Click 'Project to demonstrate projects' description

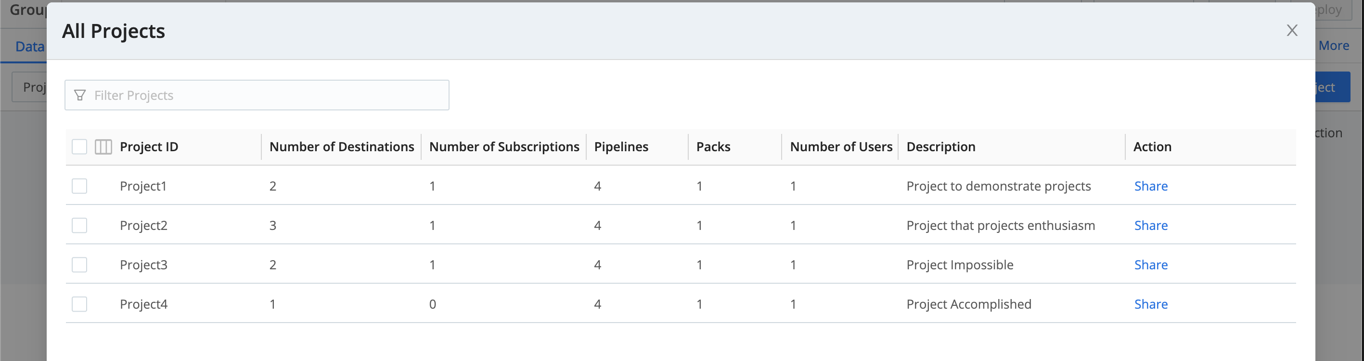[999, 186]
